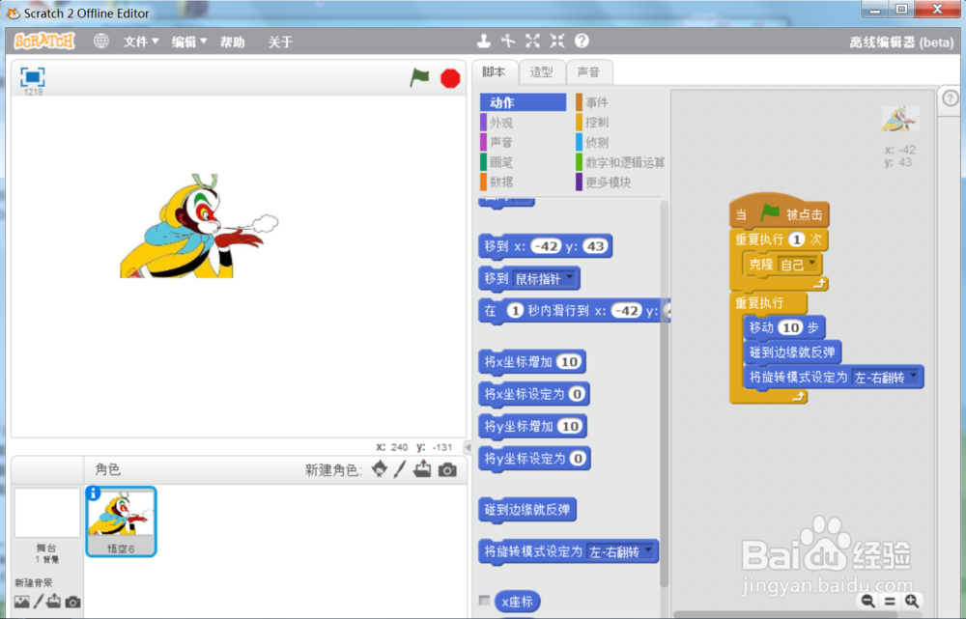Screen dimensions: 966x619
Task: Select the 画笔 block category
Action: tap(523, 162)
